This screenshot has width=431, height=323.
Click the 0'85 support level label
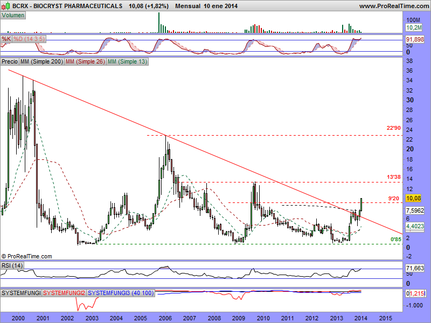[396, 239]
